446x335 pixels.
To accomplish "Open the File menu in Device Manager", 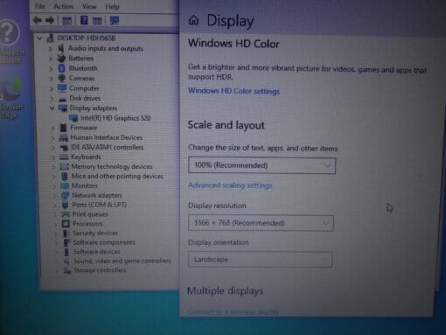I will point(40,6).
